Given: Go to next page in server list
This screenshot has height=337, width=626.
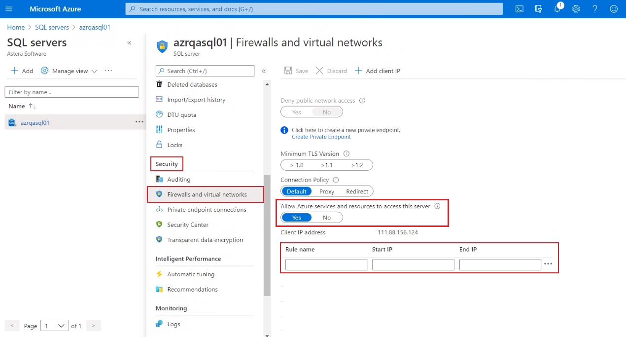Looking at the screenshot, I should (94, 326).
